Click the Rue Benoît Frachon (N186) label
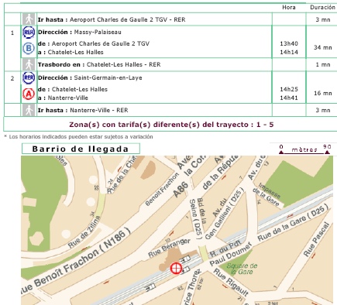 click(77, 260)
